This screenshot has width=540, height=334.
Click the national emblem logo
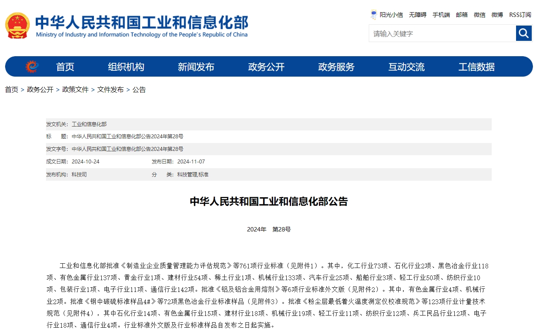(x=17, y=26)
